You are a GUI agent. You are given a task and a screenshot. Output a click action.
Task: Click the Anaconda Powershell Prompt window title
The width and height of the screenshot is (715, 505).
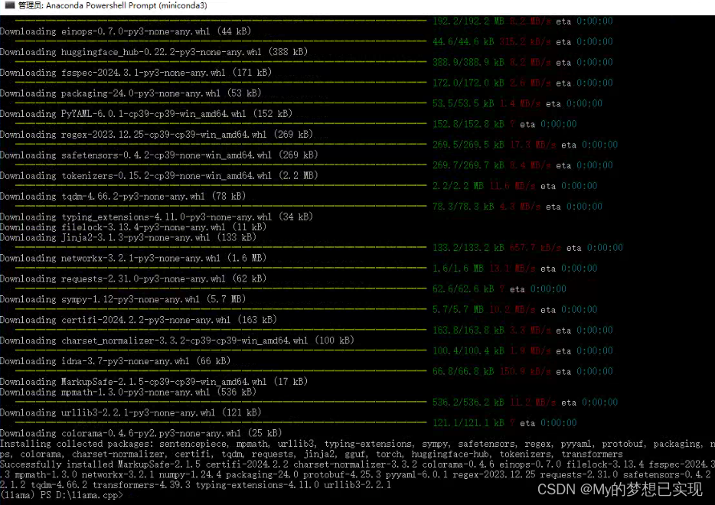tap(113, 5)
